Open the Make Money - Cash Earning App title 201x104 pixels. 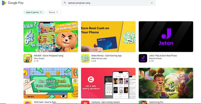click(106, 55)
